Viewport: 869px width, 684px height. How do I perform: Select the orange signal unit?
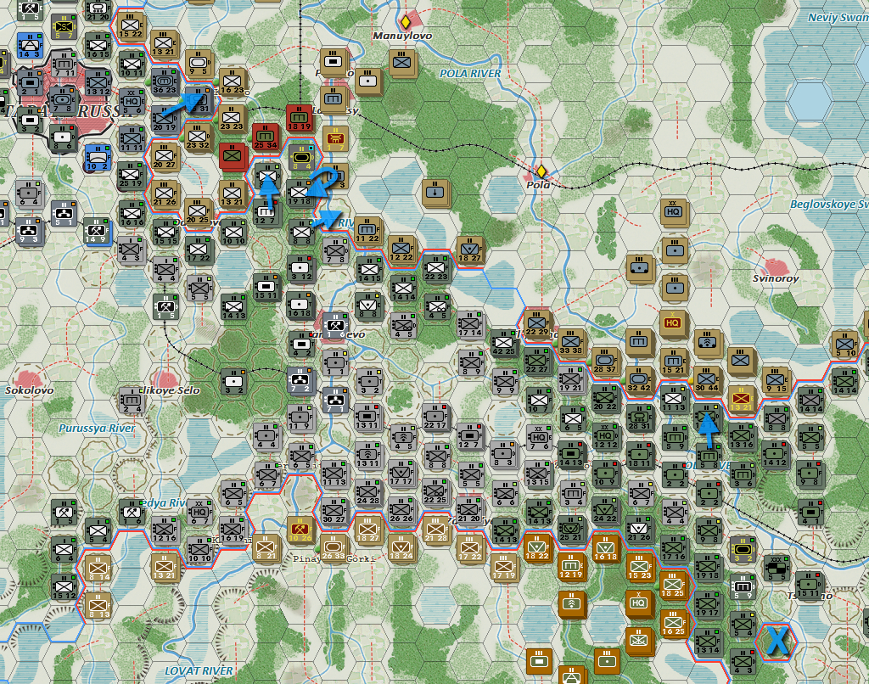pos(571,603)
